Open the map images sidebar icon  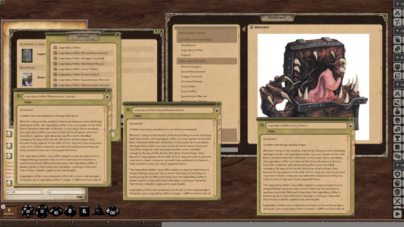(x=398, y=102)
